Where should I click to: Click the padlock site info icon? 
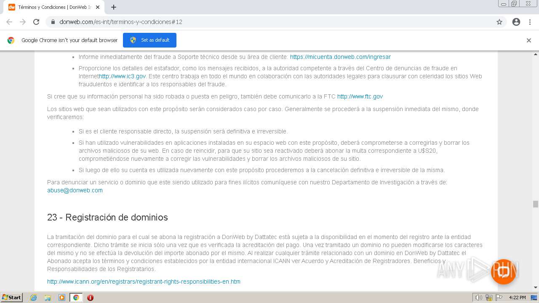click(x=53, y=22)
